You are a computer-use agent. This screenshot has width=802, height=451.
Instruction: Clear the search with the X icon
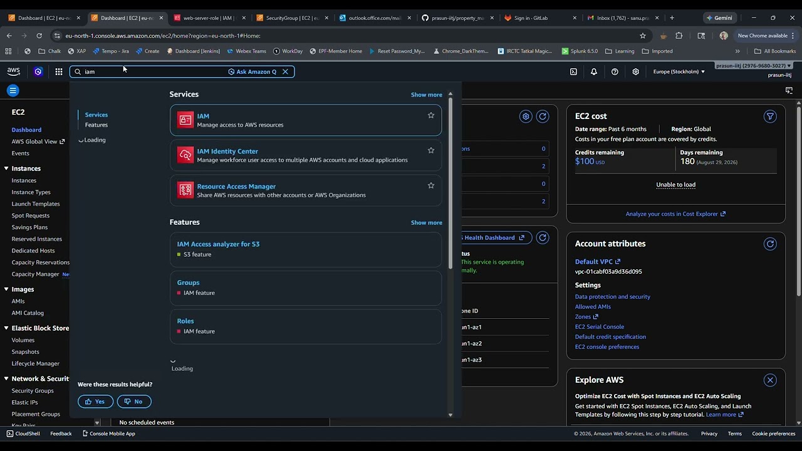(285, 71)
